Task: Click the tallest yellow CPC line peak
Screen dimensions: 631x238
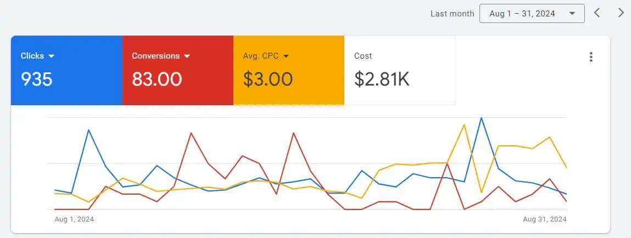Action: tap(465, 124)
